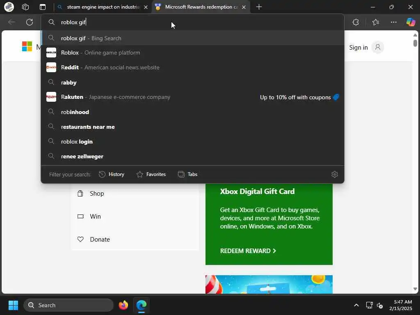Open the address bar settings gear icon
Viewport: 420px width, 315px height.
coord(335,174)
